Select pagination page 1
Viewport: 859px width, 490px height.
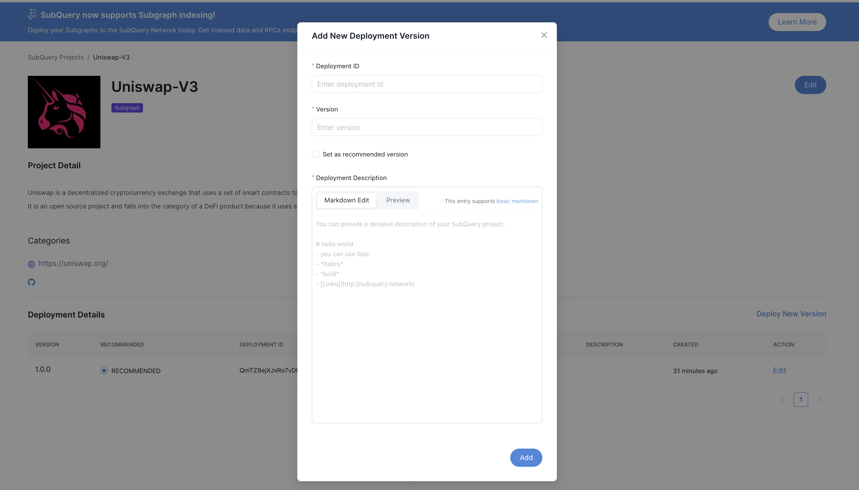(x=801, y=399)
